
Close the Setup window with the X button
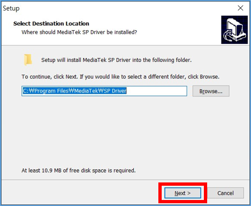(241, 8)
